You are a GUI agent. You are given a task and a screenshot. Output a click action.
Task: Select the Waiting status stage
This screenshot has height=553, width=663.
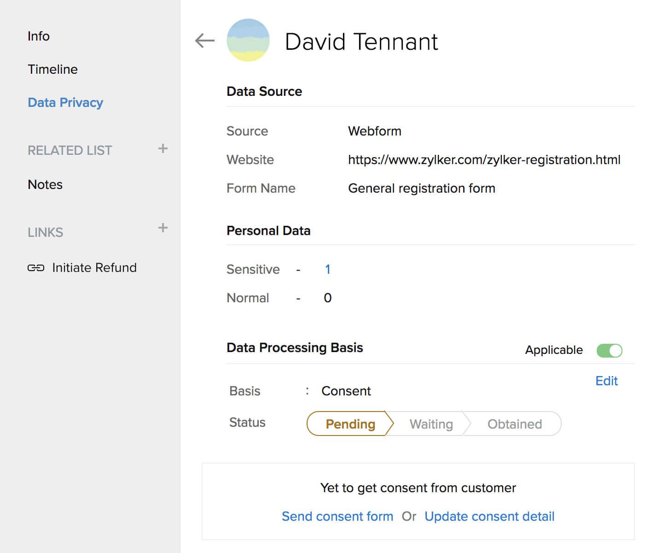click(x=431, y=424)
